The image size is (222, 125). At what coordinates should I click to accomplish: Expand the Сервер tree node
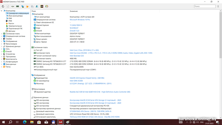[2, 39]
